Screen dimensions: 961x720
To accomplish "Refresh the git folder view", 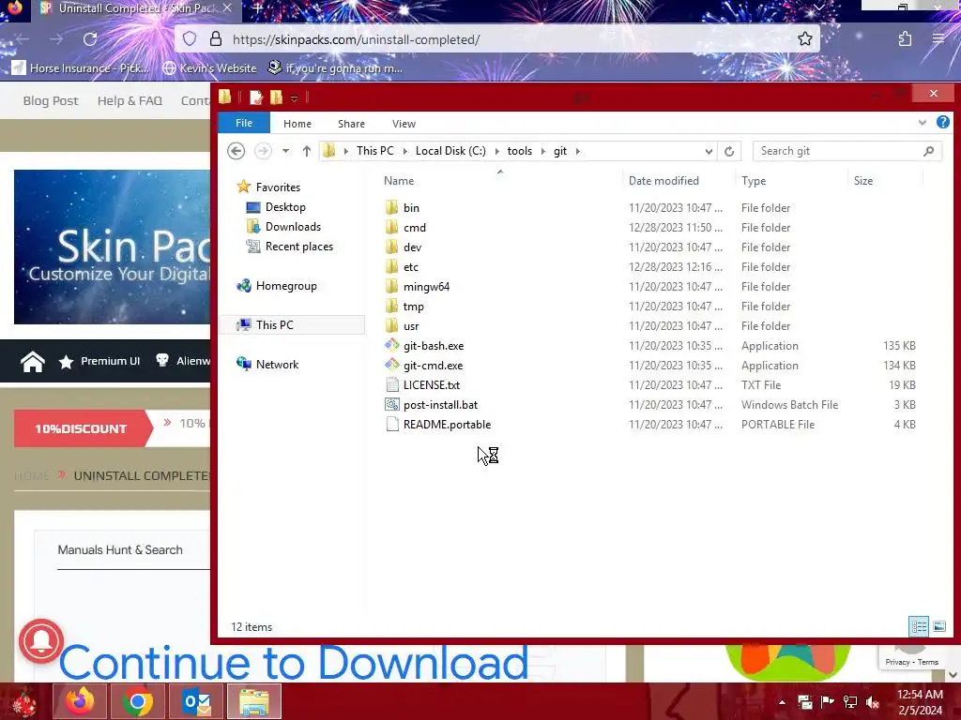I will [x=729, y=151].
